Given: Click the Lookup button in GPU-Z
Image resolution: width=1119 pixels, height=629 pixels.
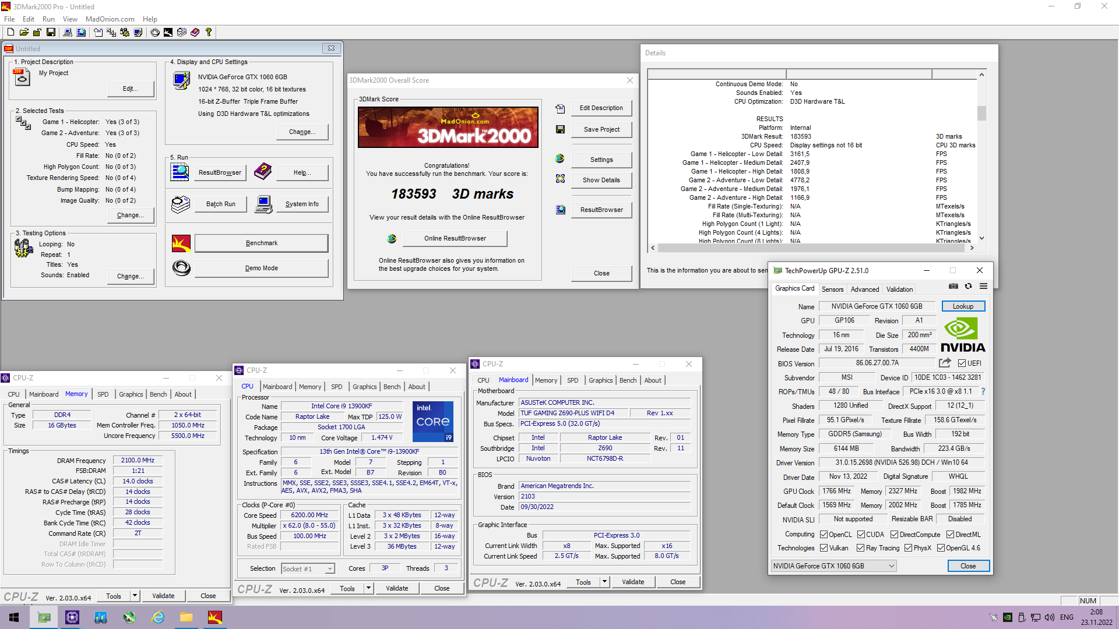Looking at the screenshot, I should [963, 306].
